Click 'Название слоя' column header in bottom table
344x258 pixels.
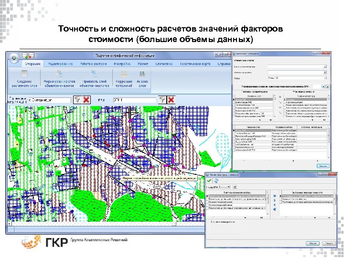pos(253,127)
